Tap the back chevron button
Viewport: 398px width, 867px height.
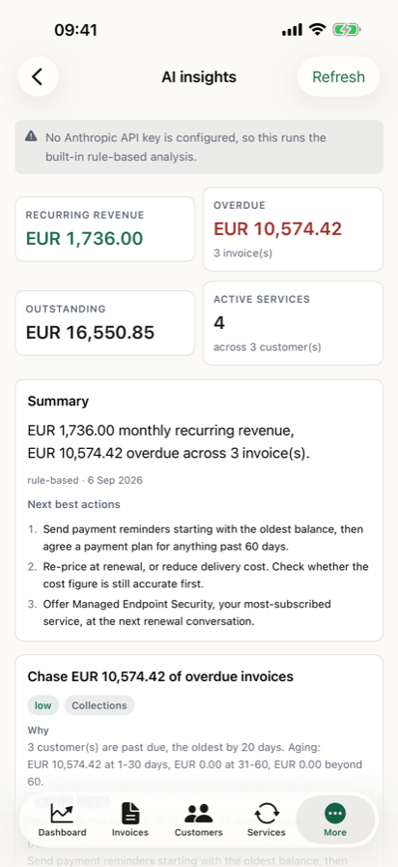click(38, 76)
